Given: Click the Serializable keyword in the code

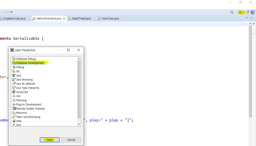Looking at the screenshot, I should point(26,38).
